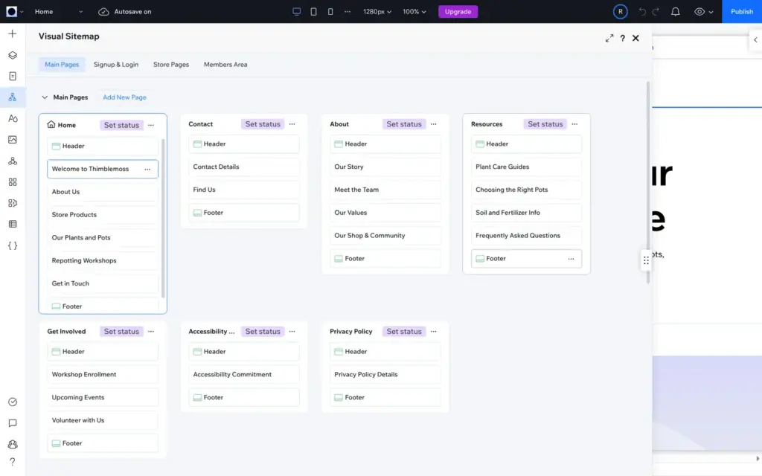Select the Privacy Policy Details section
The height and width of the screenshot is (476, 762).
pos(385,375)
